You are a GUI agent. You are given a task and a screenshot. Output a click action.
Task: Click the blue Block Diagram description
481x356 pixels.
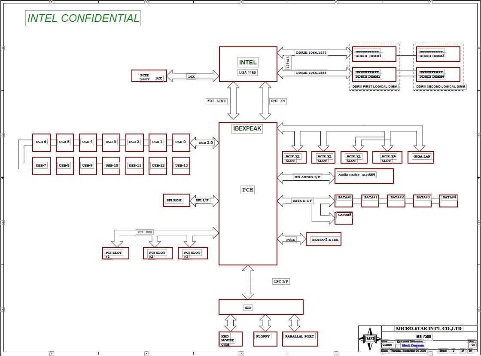pyautogui.click(x=413, y=346)
